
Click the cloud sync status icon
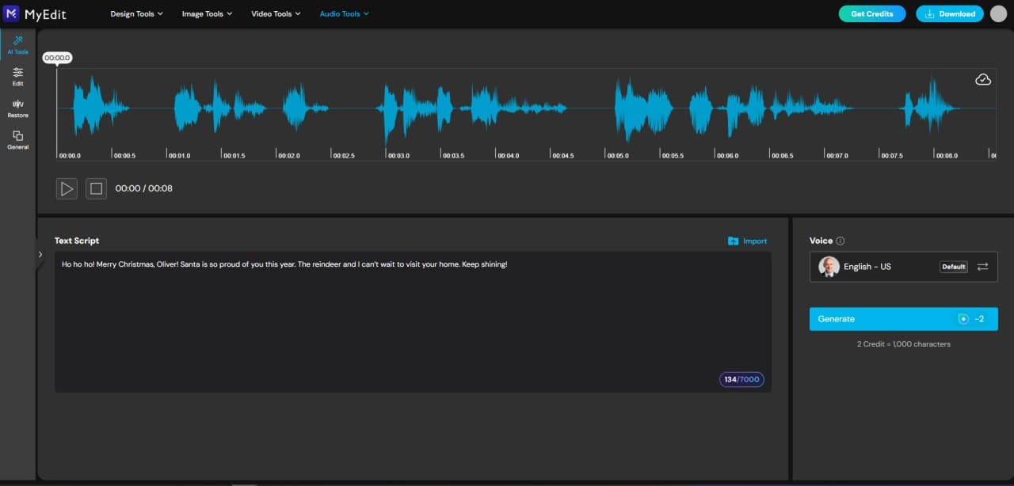pos(983,79)
